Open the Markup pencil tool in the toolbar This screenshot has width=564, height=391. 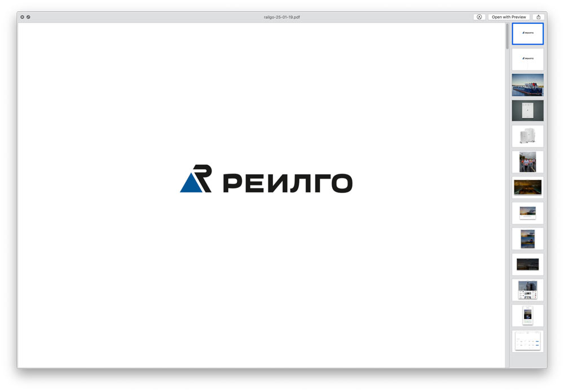pyautogui.click(x=479, y=16)
